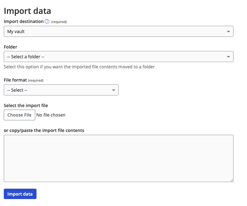Viewport: 247px width, 206px height.
Task: Click the File format field label
Action: click(x=15, y=80)
